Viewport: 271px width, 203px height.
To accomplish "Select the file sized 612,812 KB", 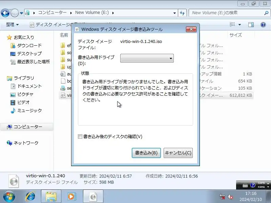I will coord(156,95).
